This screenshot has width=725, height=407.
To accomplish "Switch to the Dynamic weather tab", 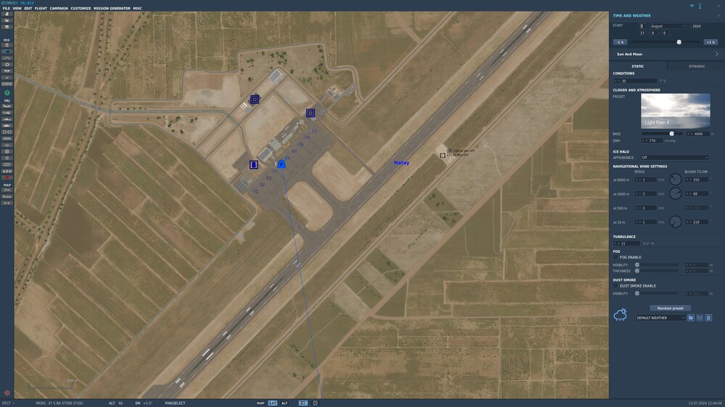I will coord(696,67).
